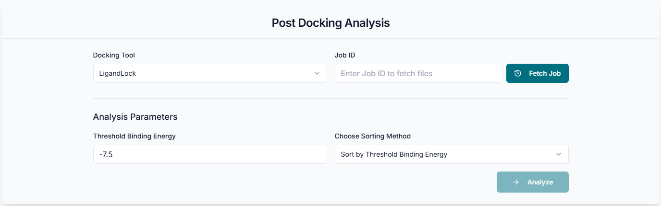This screenshot has height=206, width=661.
Task: Click the 'Post Docking Analysis' page title
Action: [330, 23]
